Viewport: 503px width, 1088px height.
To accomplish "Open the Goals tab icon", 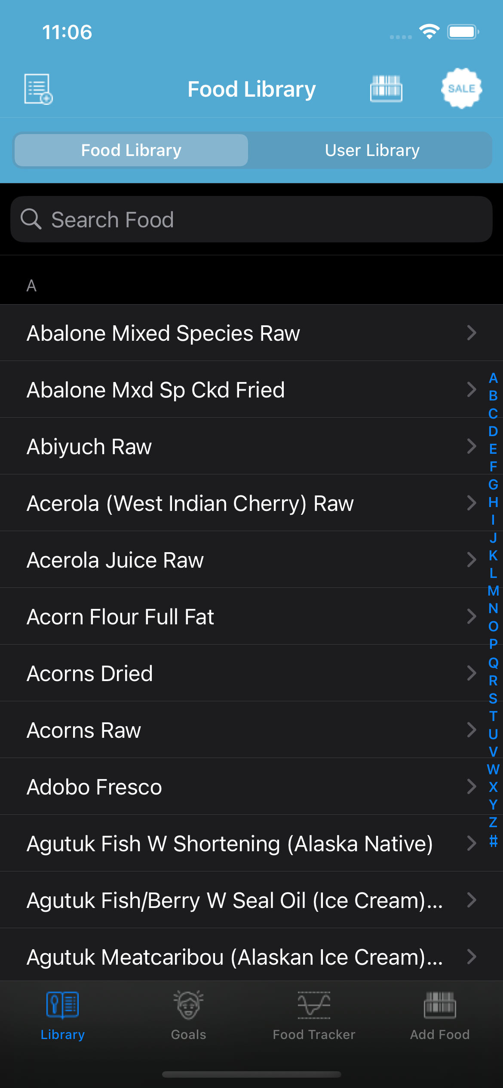I will [x=188, y=1005].
